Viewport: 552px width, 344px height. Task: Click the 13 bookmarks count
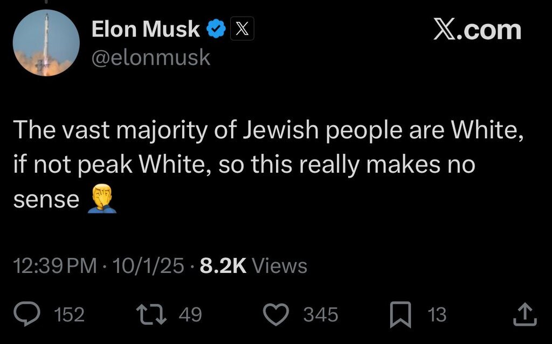pyautogui.click(x=437, y=315)
